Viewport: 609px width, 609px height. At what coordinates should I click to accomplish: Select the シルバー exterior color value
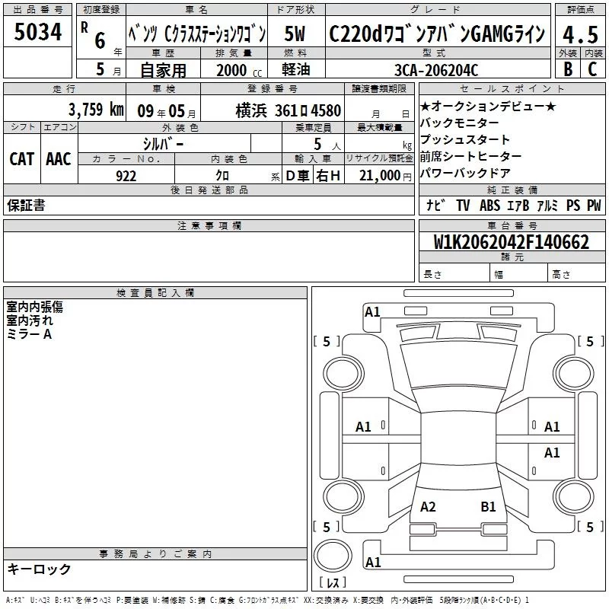(162, 142)
